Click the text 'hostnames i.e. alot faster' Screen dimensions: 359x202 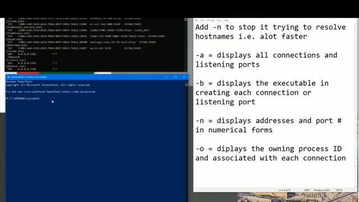pos(251,36)
